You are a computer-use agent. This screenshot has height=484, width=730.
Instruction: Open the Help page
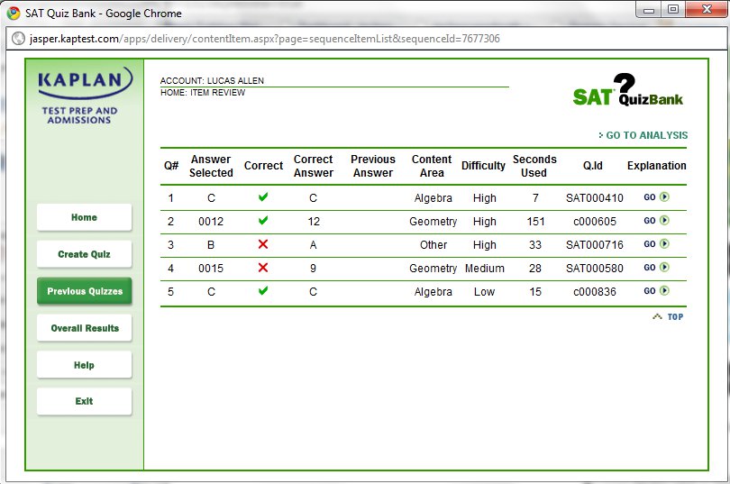tap(85, 365)
